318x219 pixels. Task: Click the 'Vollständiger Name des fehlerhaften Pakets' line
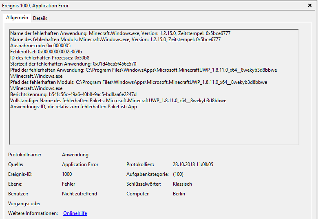pos(118,101)
